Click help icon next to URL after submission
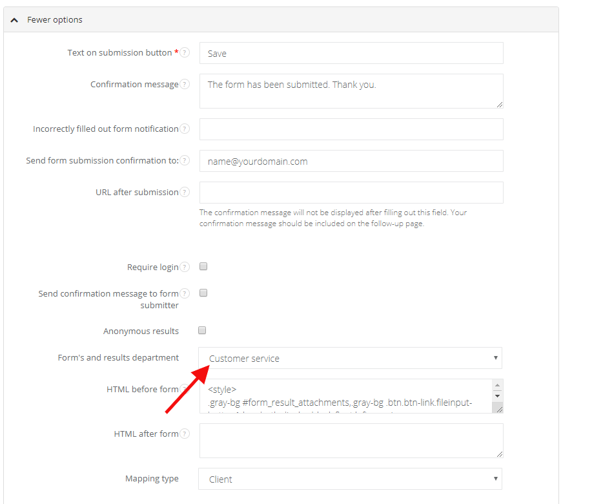The image size is (603, 504). (x=185, y=193)
